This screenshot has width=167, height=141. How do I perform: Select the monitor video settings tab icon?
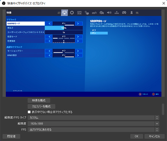click(x=65, y=13)
